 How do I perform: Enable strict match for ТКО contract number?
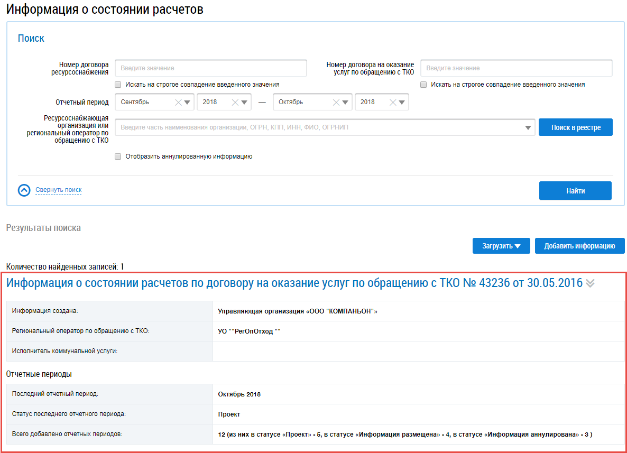pos(423,85)
